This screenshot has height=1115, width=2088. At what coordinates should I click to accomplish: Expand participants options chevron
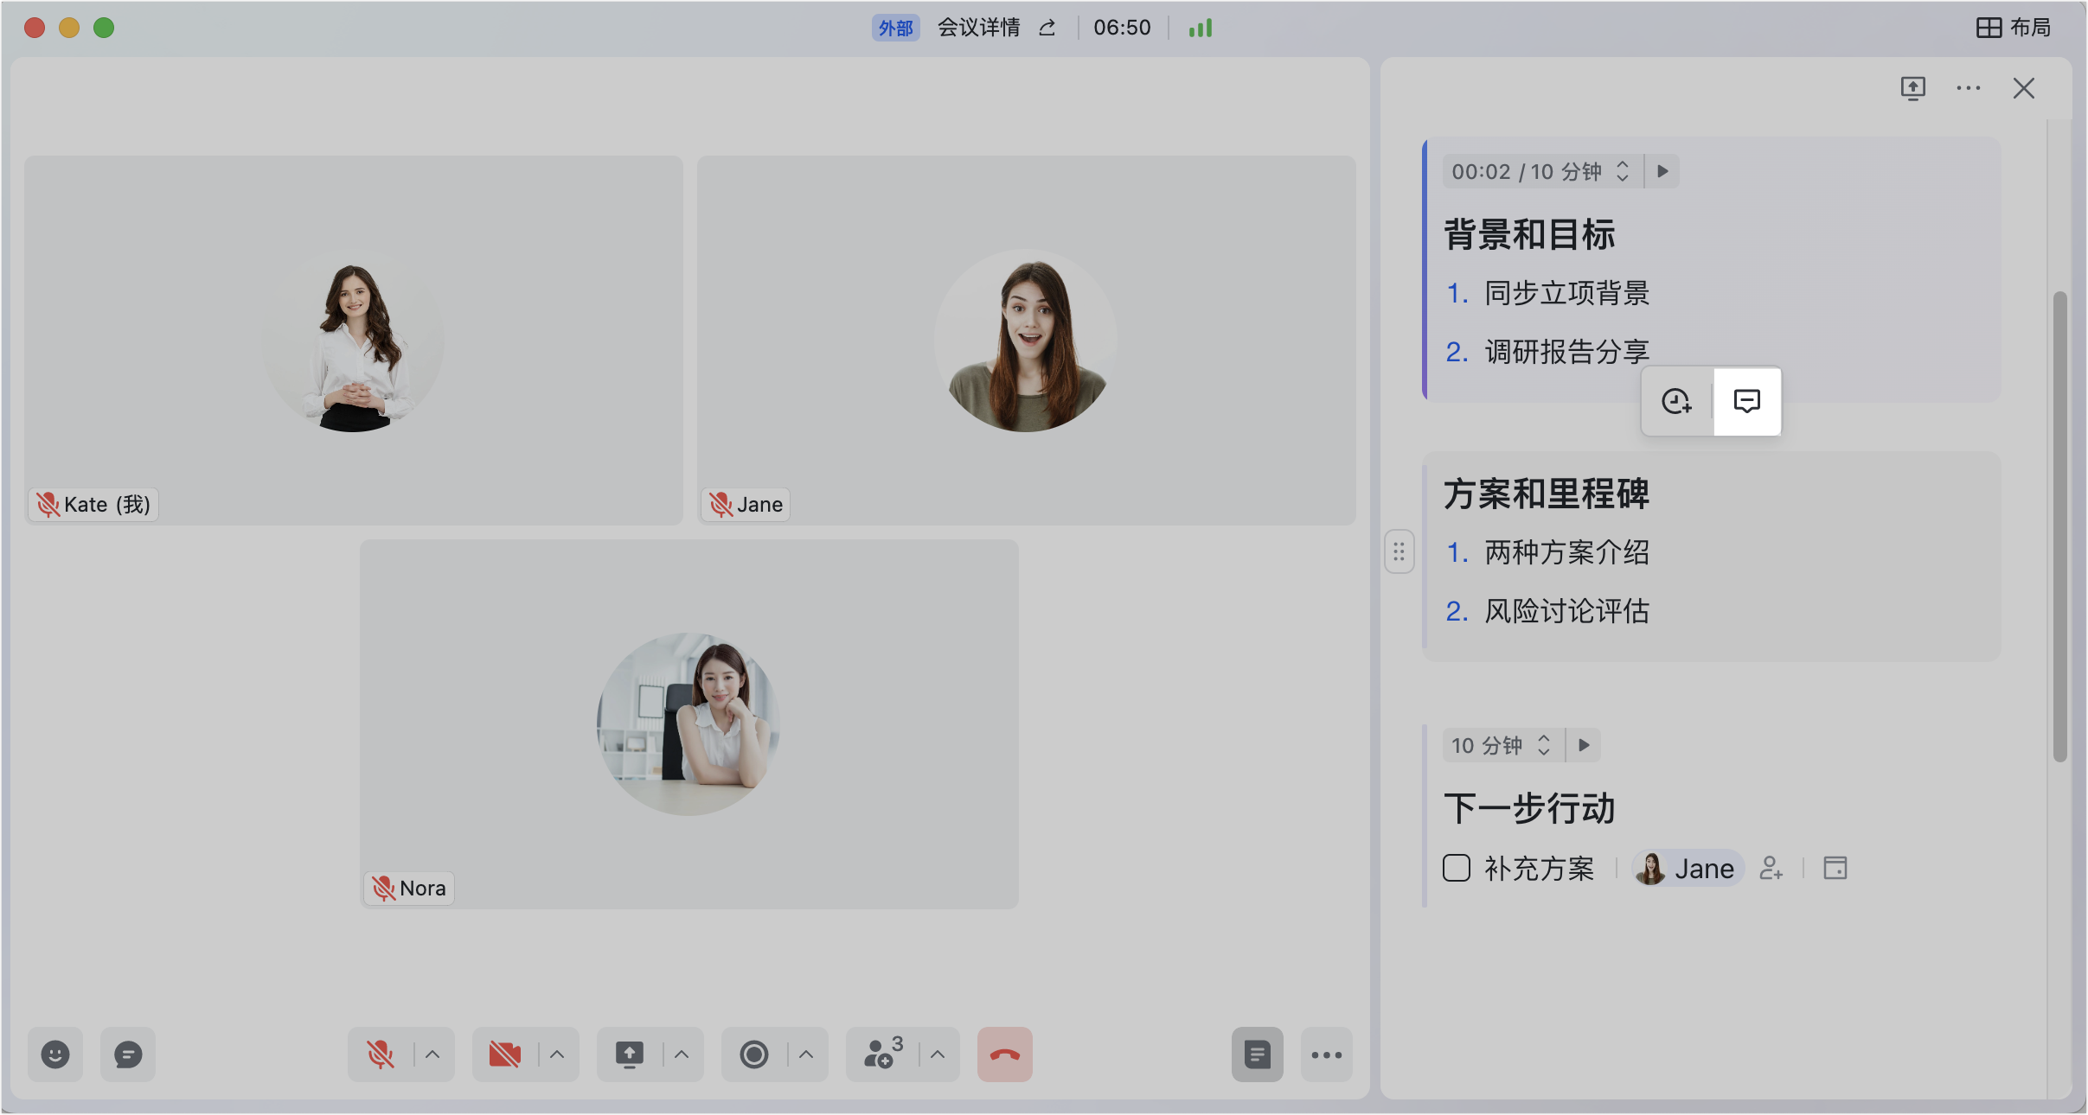[x=938, y=1054]
